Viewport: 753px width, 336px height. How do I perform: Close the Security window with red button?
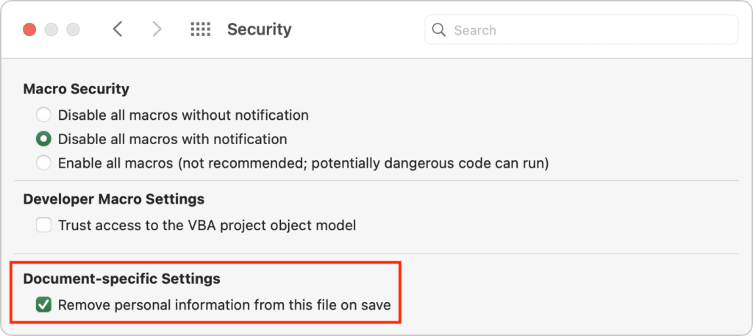click(x=29, y=29)
